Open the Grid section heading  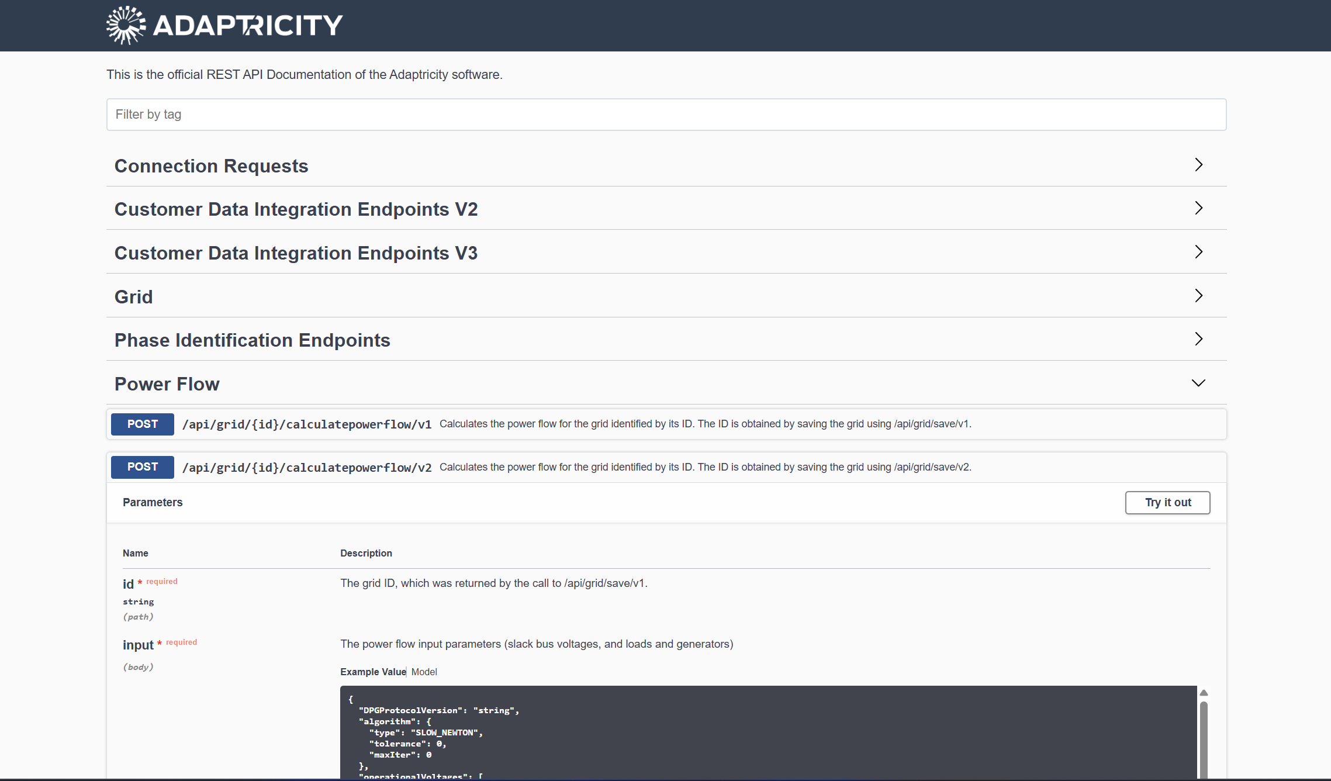[133, 297]
